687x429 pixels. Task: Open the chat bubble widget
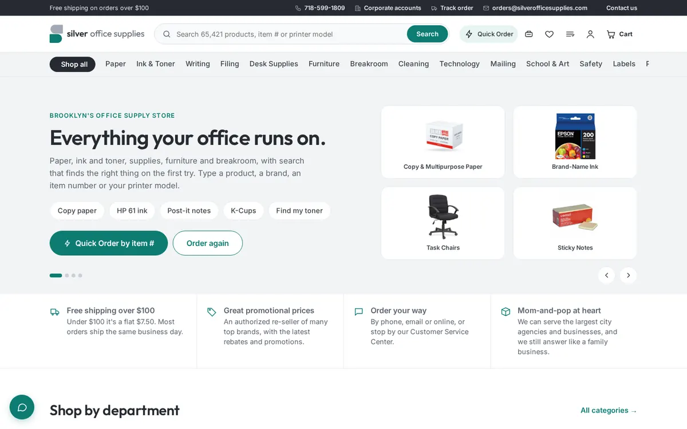[22, 407]
